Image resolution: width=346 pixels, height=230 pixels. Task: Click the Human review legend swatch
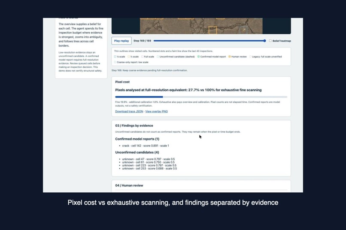(x=230, y=57)
